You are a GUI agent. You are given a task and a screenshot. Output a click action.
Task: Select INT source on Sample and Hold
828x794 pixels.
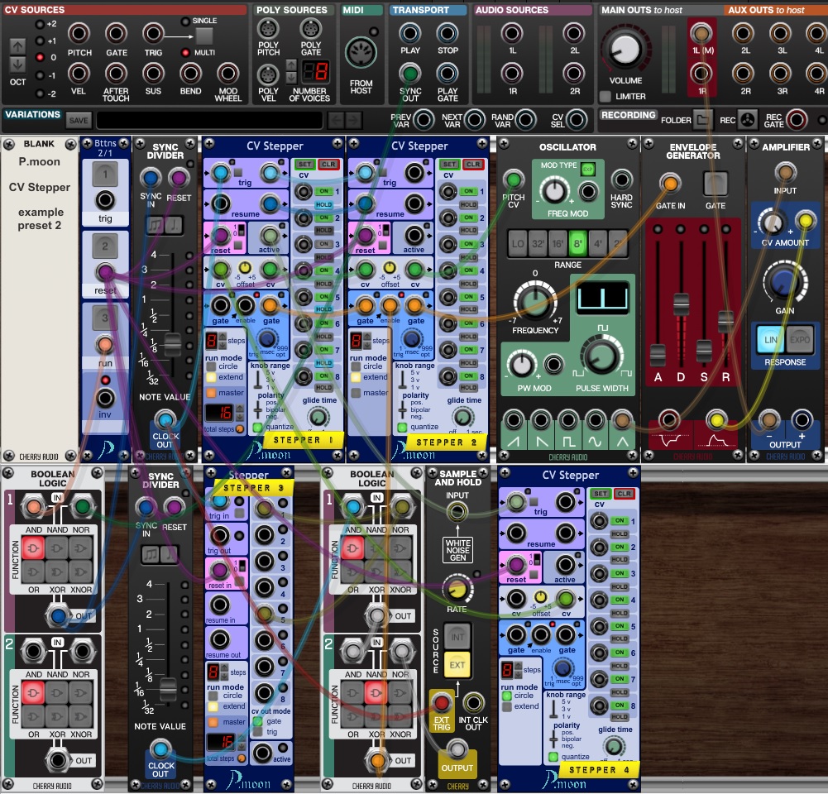457,635
